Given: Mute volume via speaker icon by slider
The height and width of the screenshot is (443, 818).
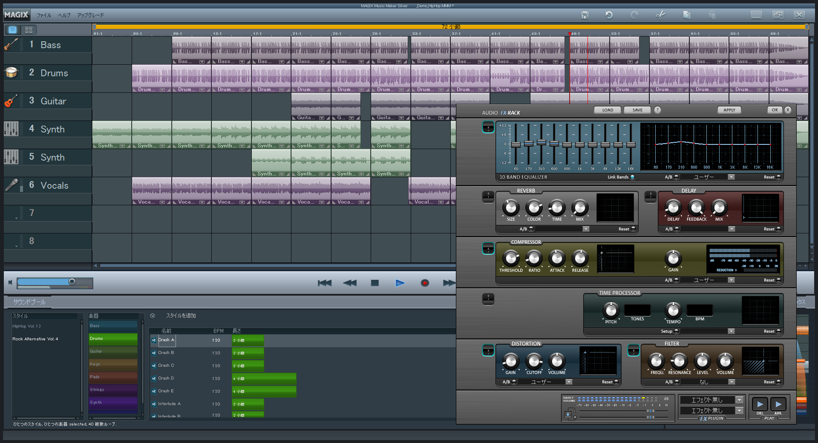Looking at the screenshot, I should [x=10, y=282].
